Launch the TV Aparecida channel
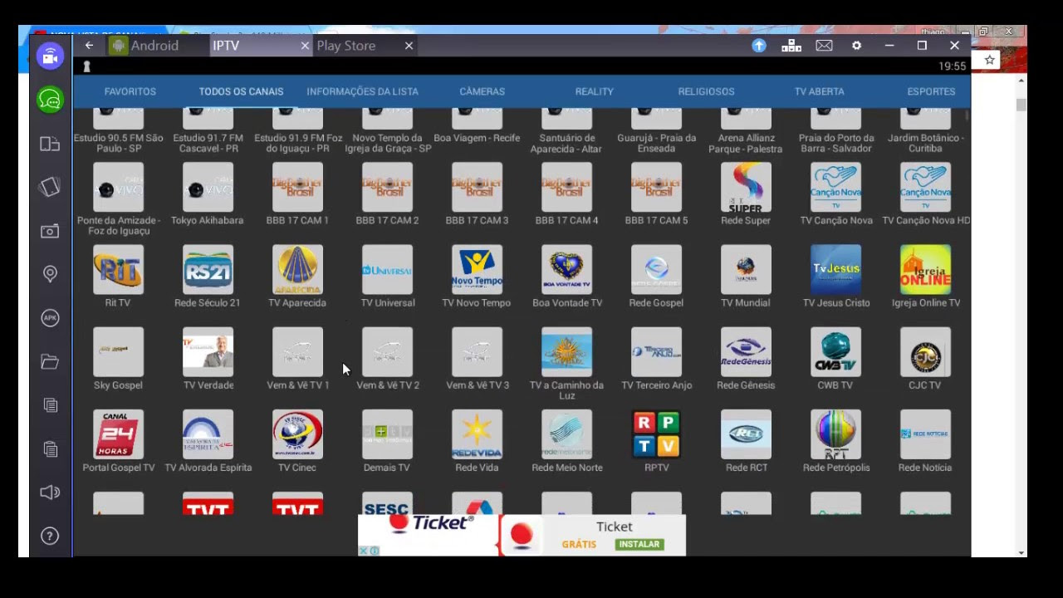The image size is (1063, 598). (x=297, y=270)
